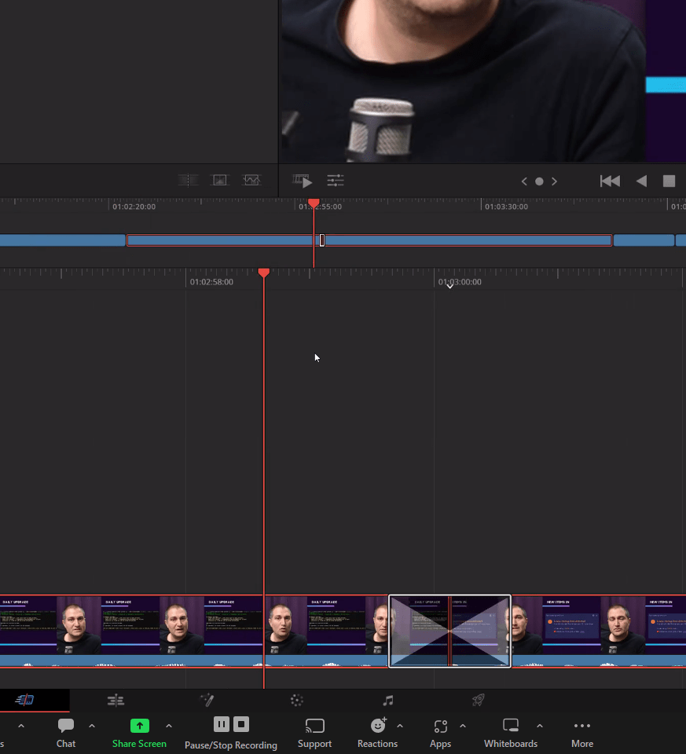Click the jog control right arrow

554,181
